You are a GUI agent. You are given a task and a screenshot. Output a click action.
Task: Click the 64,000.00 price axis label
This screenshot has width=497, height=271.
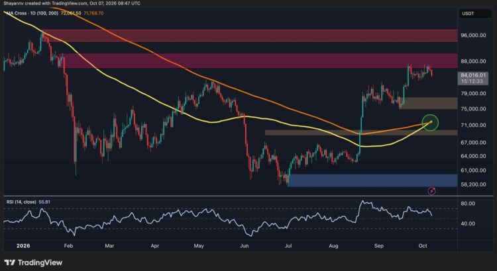473,156
